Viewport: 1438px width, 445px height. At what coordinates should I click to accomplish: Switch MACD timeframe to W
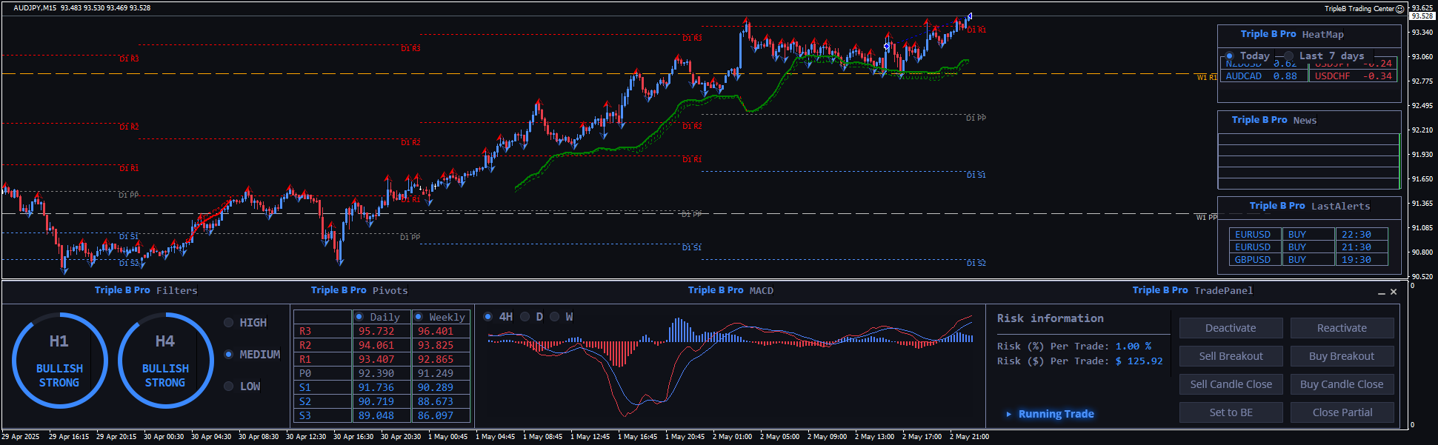[x=554, y=317]
